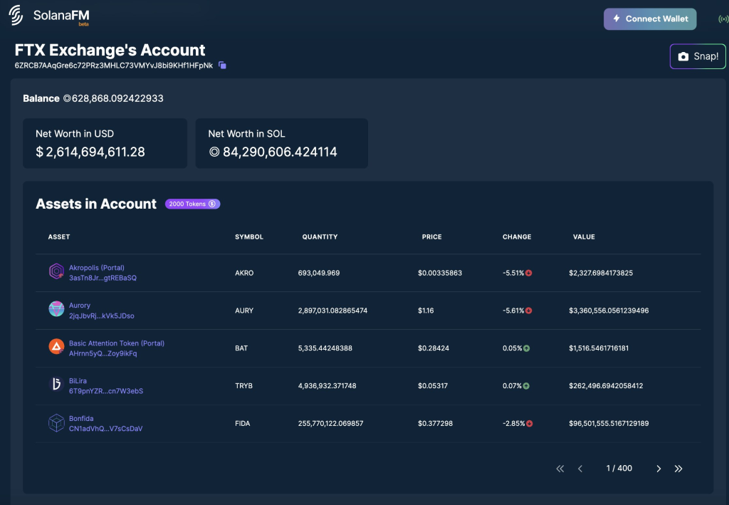Click the page indicator 1 / 400
Image resolution: width=729 pixels, height=505 pixels.
click(x=619, y=468)
